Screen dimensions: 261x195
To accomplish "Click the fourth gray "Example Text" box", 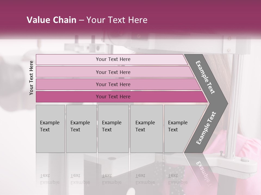I will [147, 129].
